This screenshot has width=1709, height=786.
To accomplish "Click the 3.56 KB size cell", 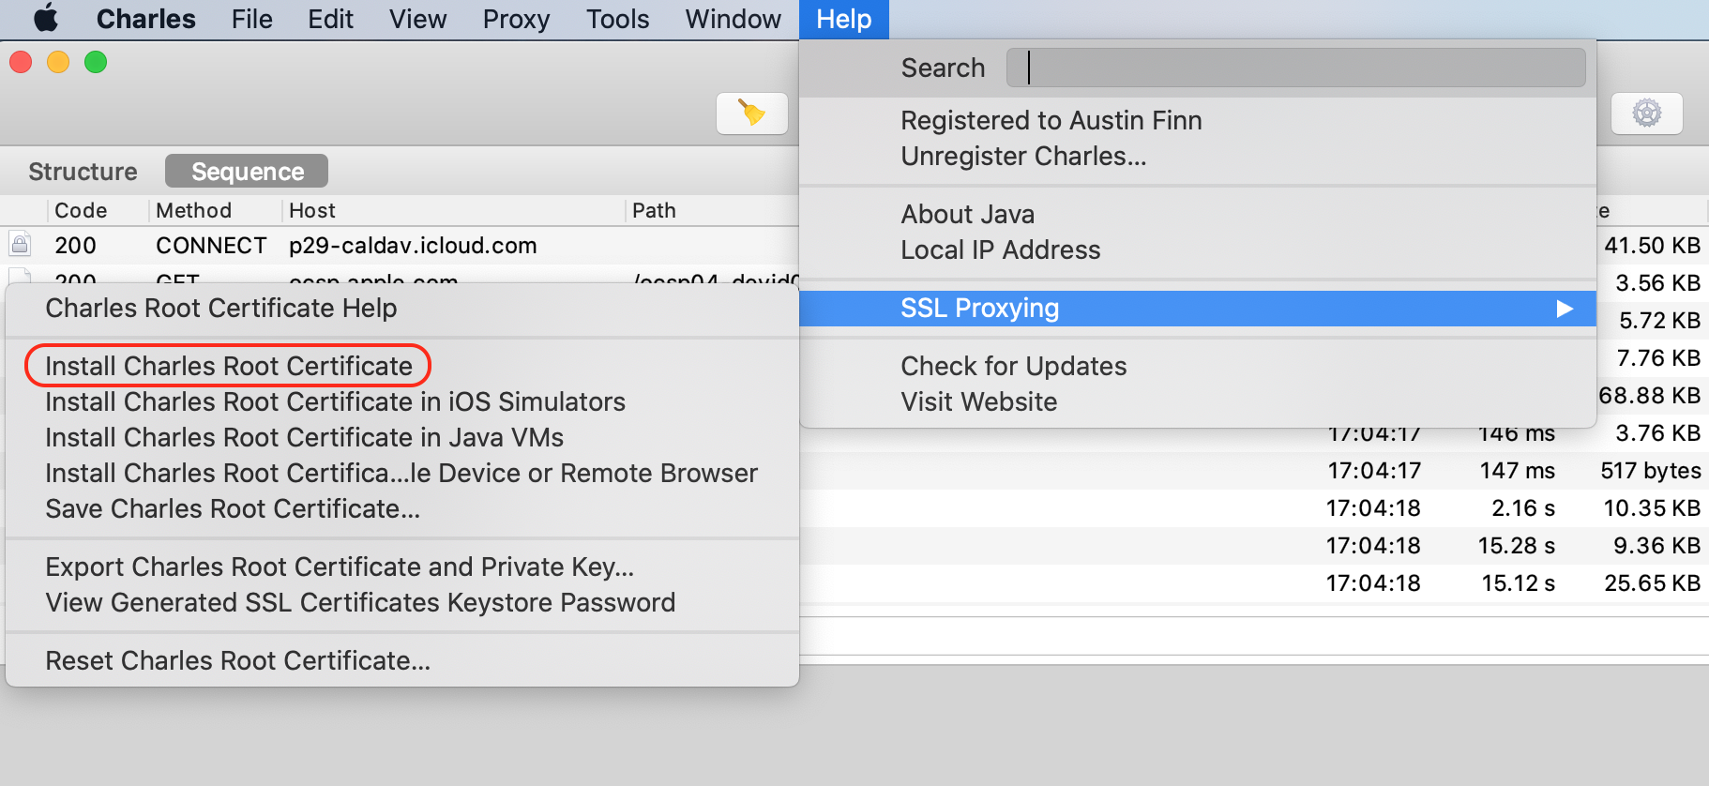I will click(1657, 283).
